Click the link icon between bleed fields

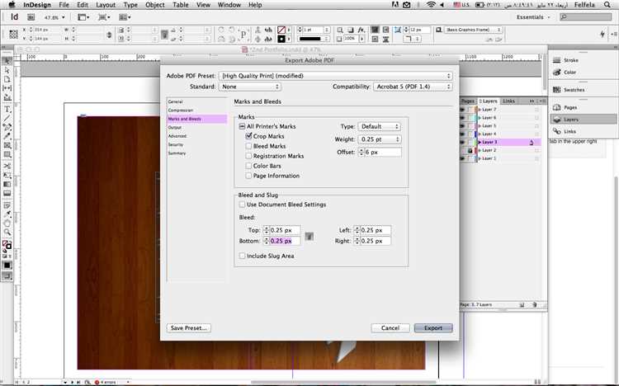click(x=309, y=237)
